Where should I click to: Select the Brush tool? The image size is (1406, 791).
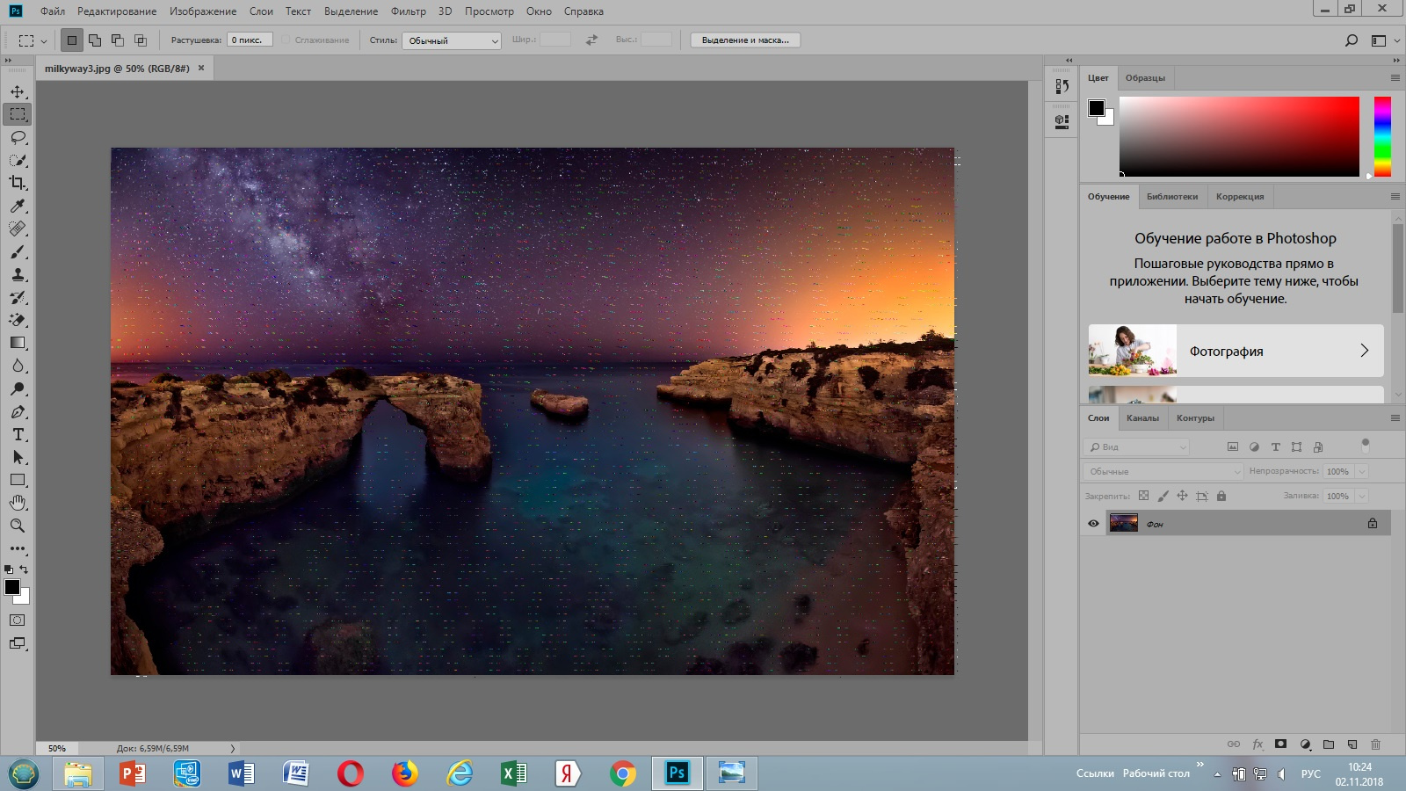tap(18, 251)
